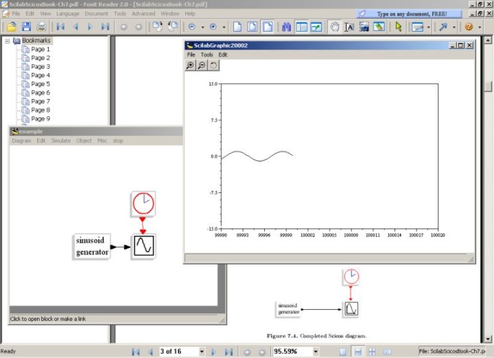Click the scope block in example diagram
This screenshot has width=494, height=358.
(143, 245)
